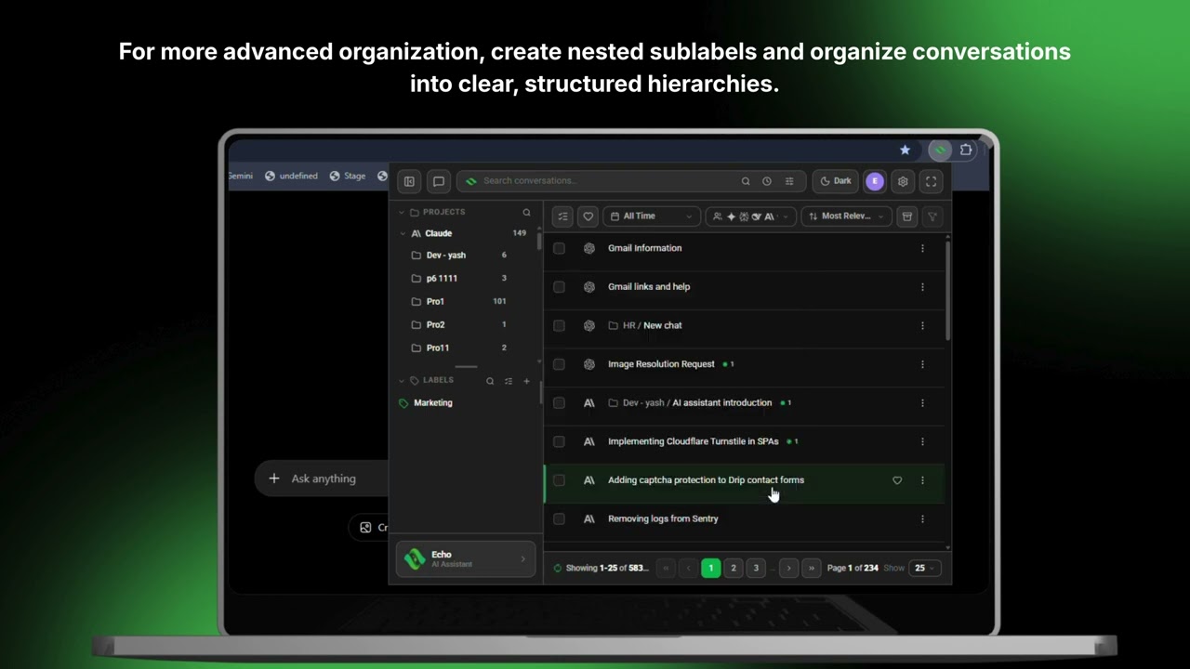The image size is (1190, 669).
Task: Open the All Time date dropdown
Action: (x=652, y=216)
